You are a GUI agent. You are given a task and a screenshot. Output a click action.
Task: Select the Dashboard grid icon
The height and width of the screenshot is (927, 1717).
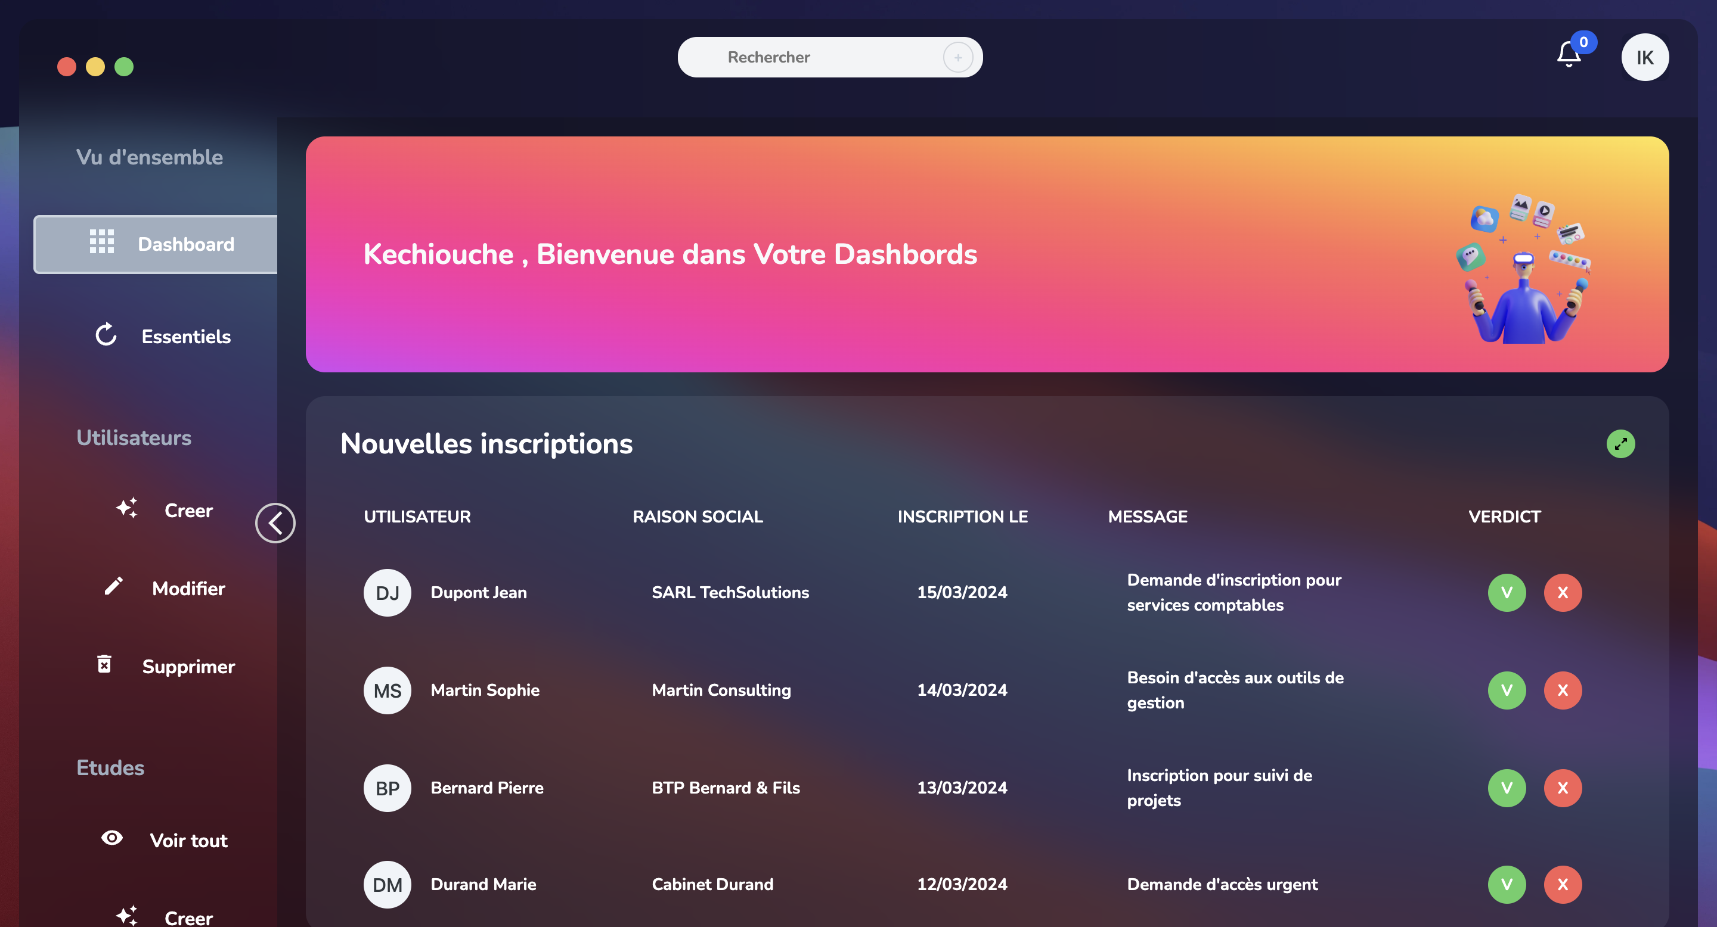[x=101, y=244]
